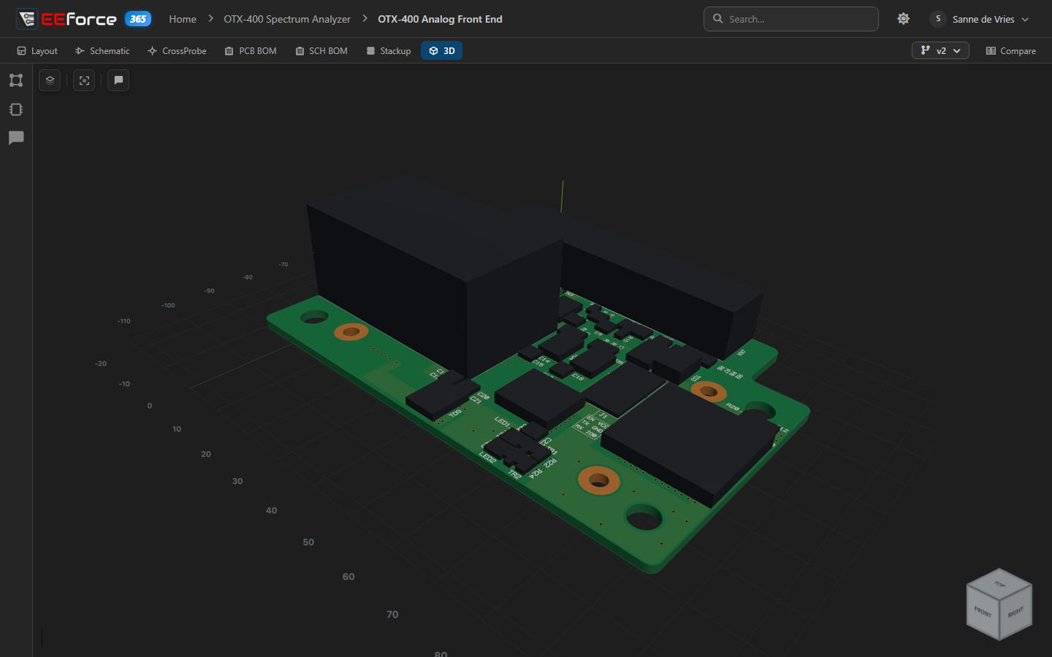This screenshot has width=1052, height=657.
Task: Open the nets sidebar panel icon
Action: click(x=16, y=80)
